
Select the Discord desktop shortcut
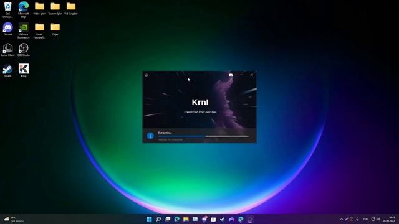[8, 29]
